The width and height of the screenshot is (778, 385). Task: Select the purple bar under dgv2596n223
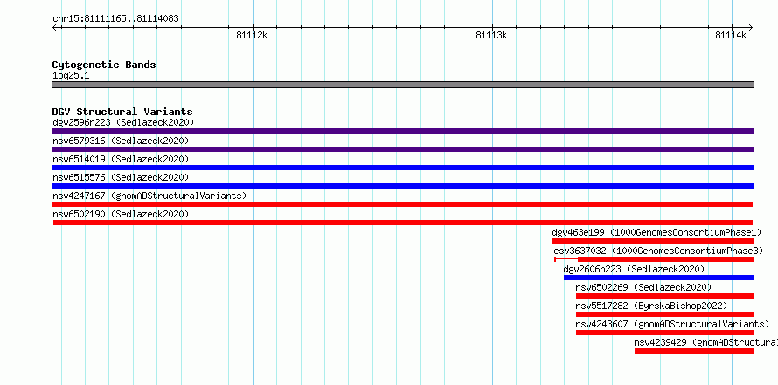402,131
